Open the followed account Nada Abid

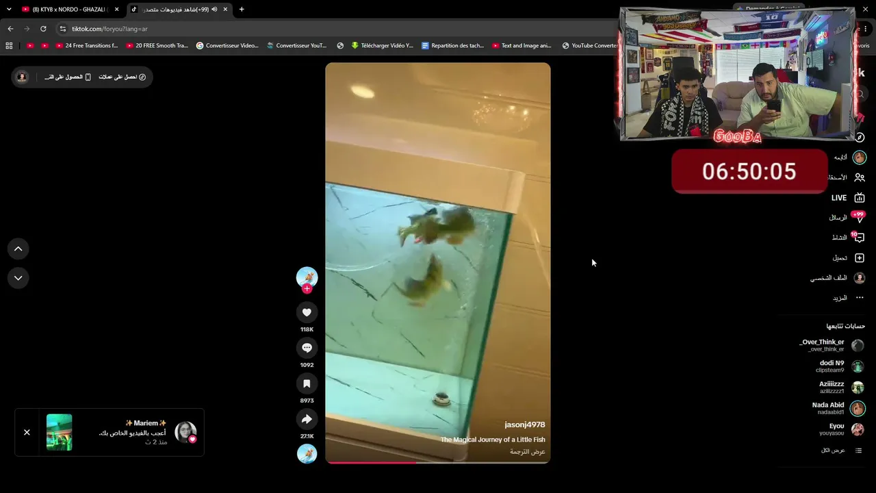pyautogui.click(x=838, y=408)
